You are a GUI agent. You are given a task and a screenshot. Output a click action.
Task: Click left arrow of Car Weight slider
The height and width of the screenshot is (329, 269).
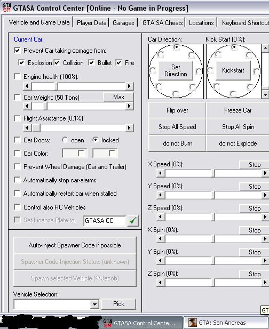[27, 106]
